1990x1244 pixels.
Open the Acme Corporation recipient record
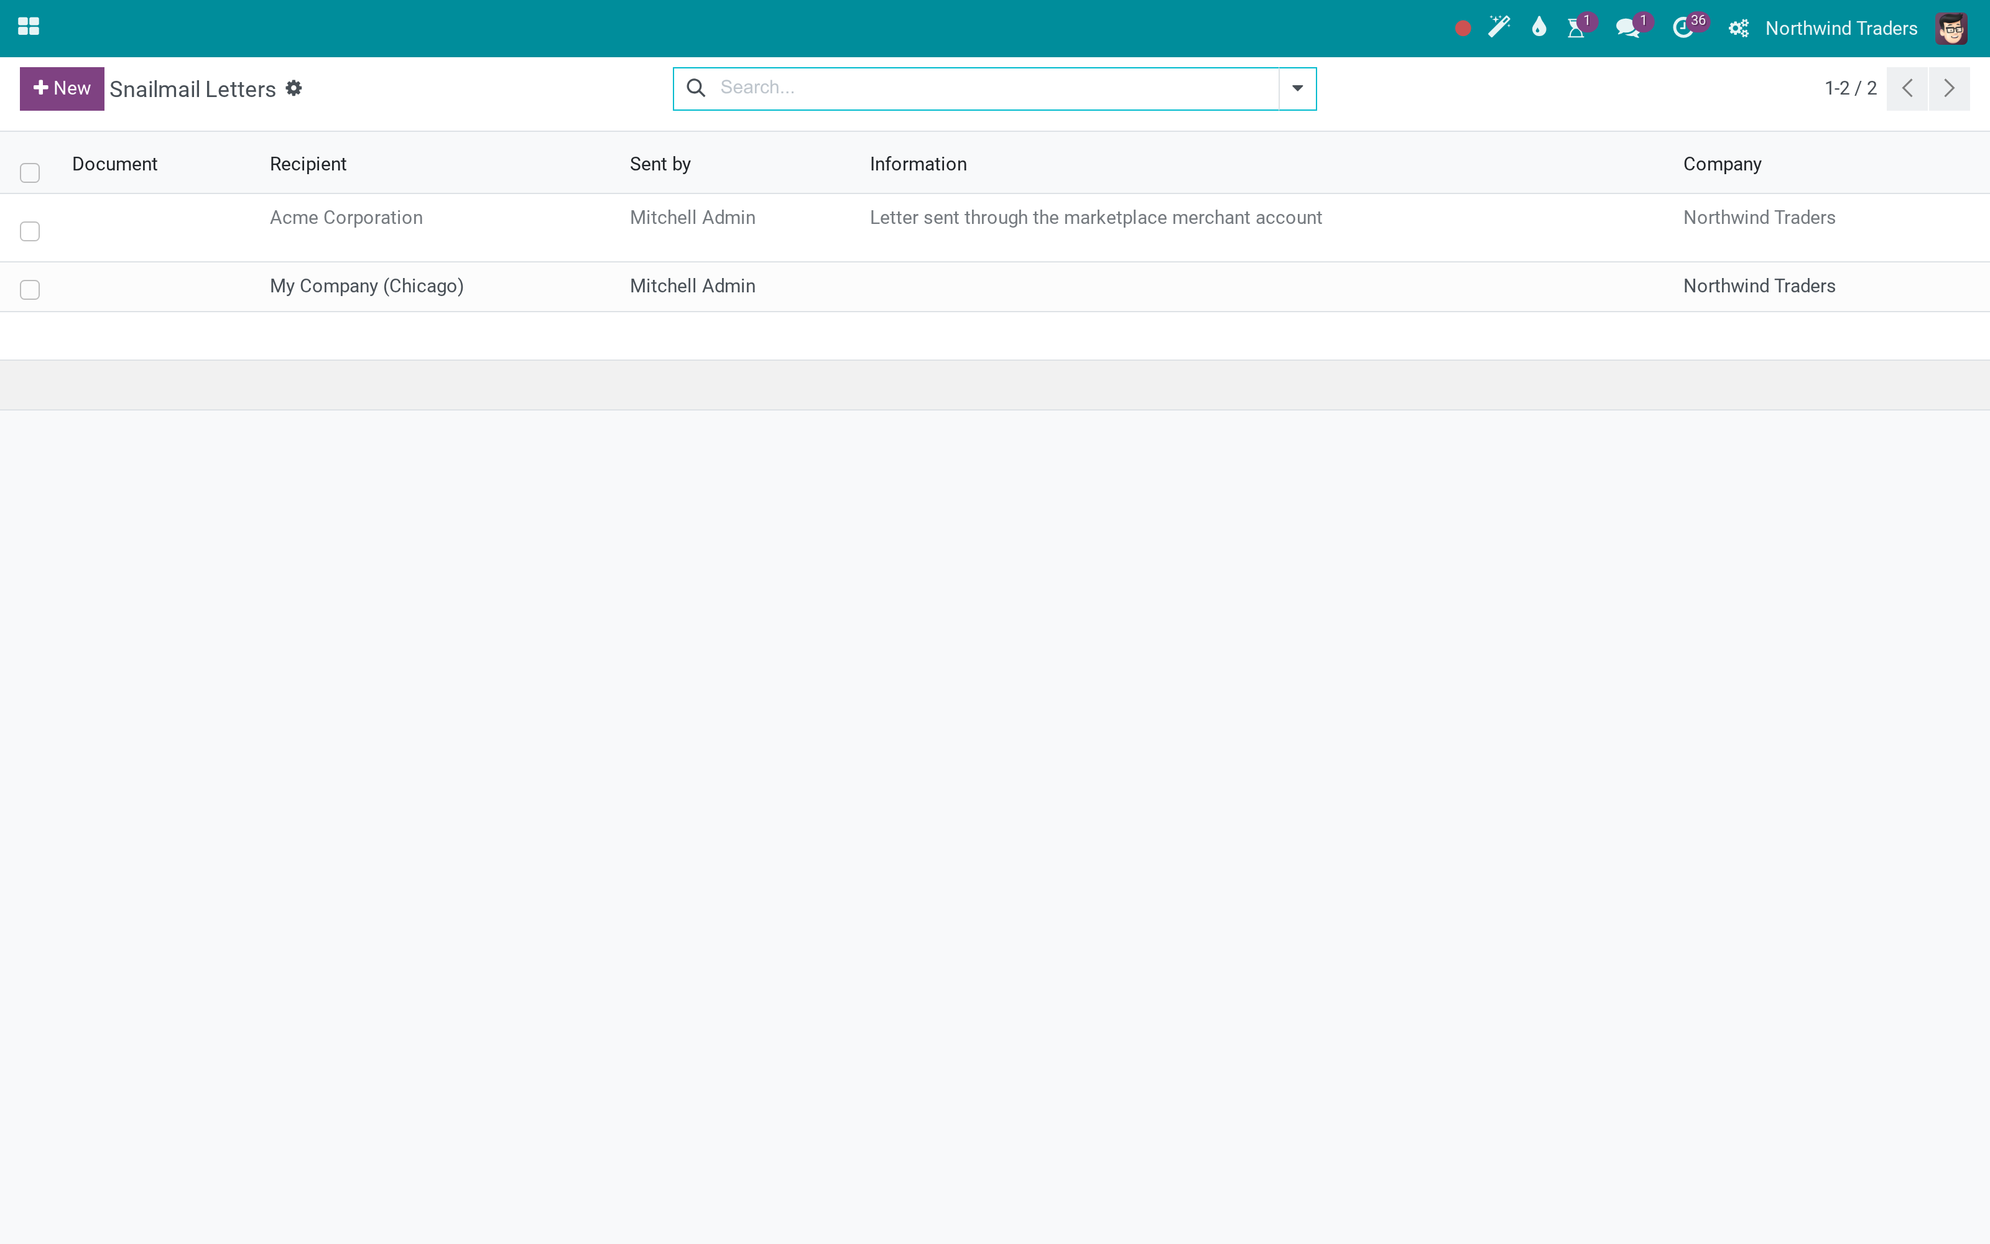click(346, 217)
